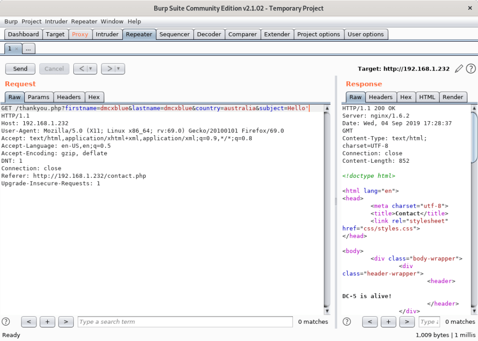
Task: Switch to the Intruder tab
Action: [x=107, y=34]
